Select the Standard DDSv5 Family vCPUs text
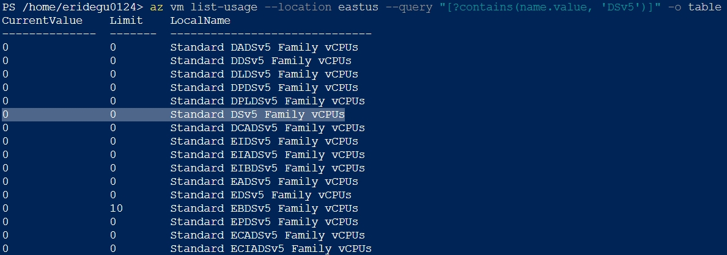 pyautogui.click(x=260, y=61)
